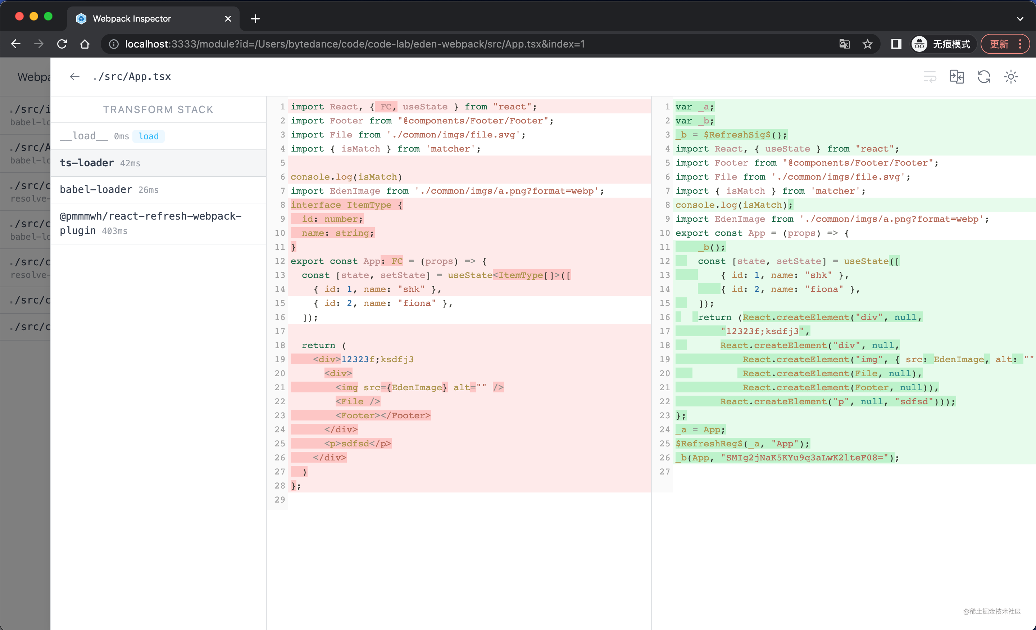This screenshot has width=1036, height=630.
Task: Toggle the side-by-side diff view icon
Action: click(957, 77)
